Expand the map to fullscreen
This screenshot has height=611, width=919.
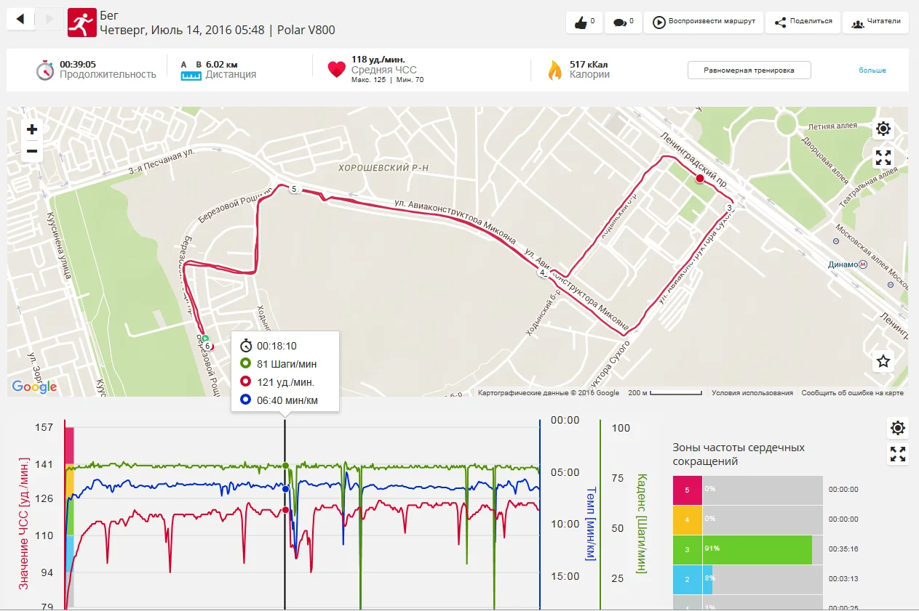click(x=883, y=158)
